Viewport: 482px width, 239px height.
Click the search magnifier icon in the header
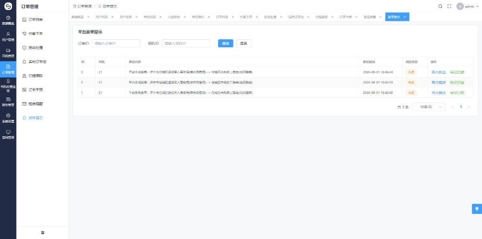(x=440, y=6)
